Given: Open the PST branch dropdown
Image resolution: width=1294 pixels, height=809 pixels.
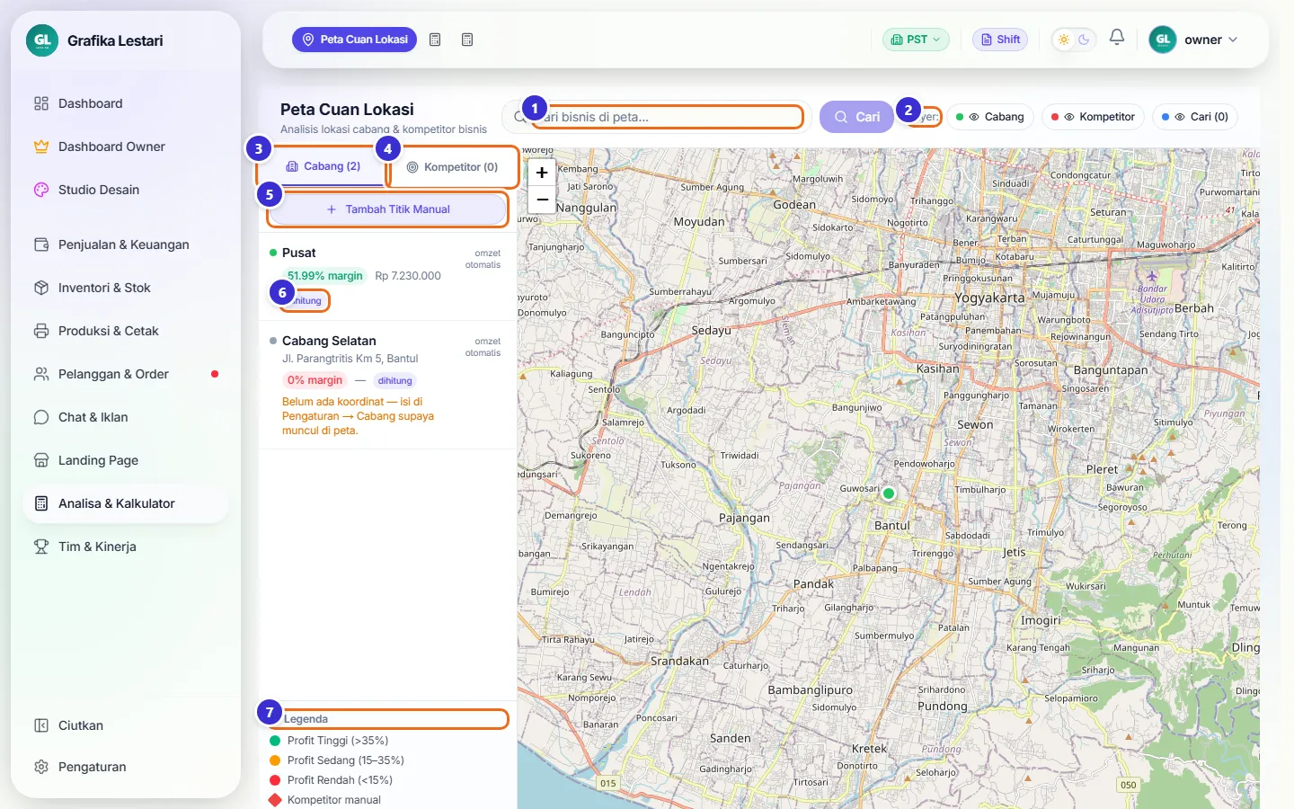Looking at the screenshot, I should click(916, 40).
